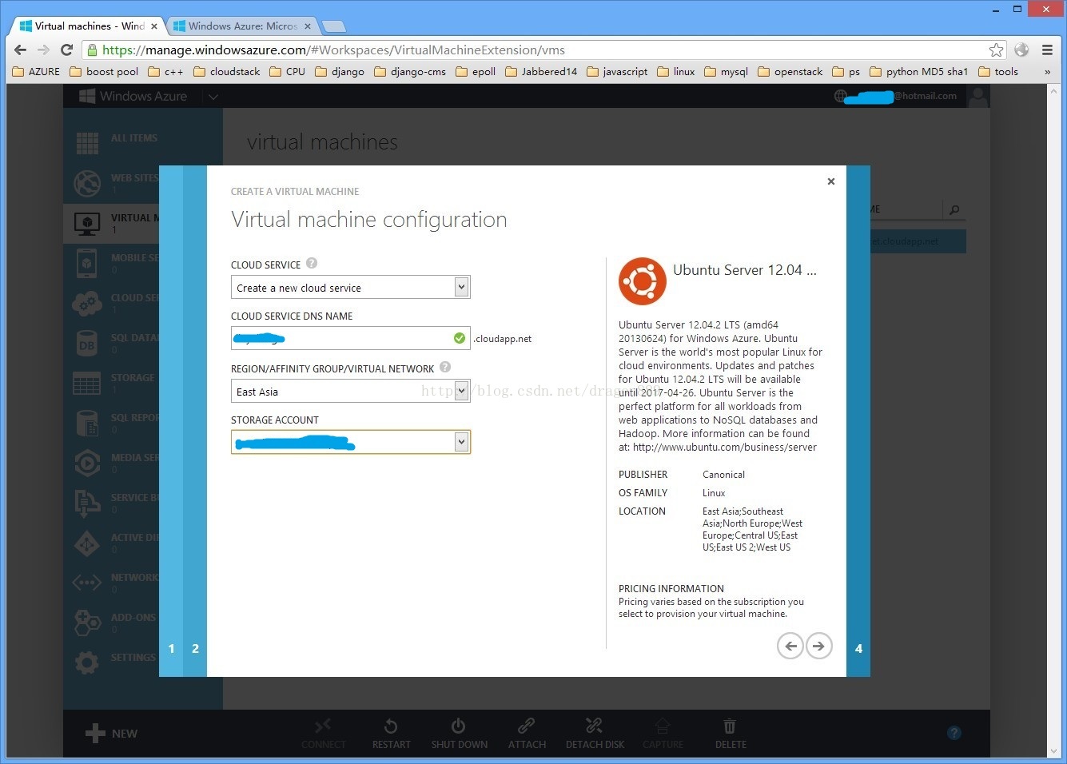Click help icon beside REGION/AFFINITY GROUP
The height and width of the screenshot is (764, 1067).
coord(445,367)
